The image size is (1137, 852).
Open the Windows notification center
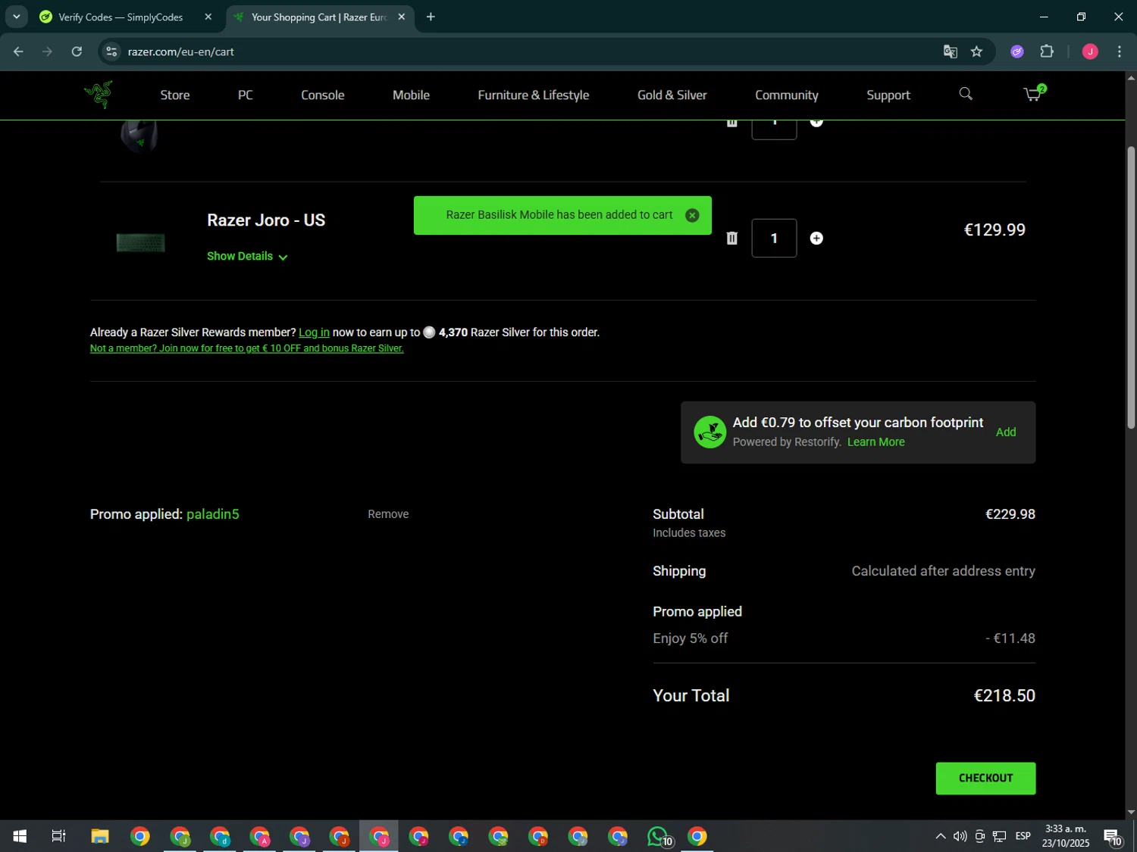pyautogui.click(x=1113, y=836)
